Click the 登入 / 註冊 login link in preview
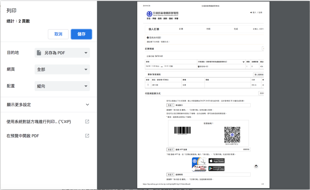Screen dimensions: 310x190 pyautogui.click(x=256, y=12)
